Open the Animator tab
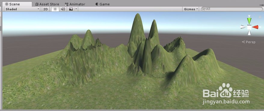 (75, 4)
